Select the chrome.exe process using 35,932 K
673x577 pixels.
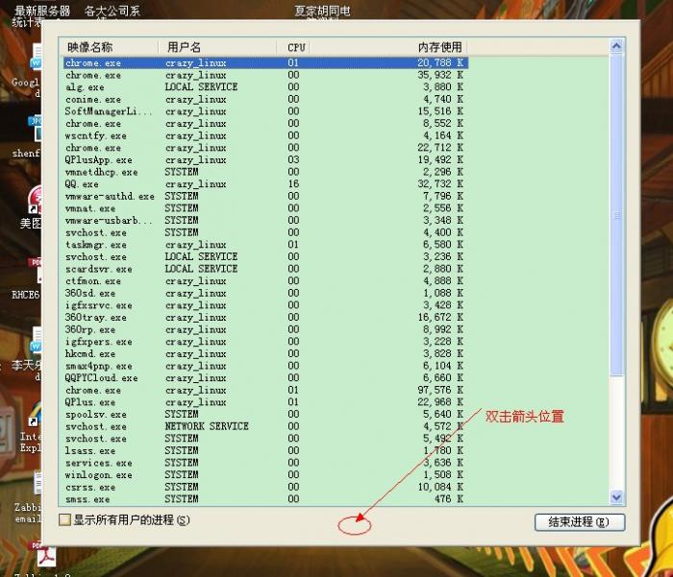(266, 75)
